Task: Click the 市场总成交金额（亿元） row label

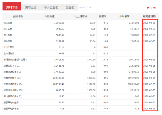Action: tap(15, 60)
